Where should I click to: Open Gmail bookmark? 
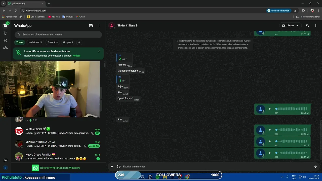(80, 17)
